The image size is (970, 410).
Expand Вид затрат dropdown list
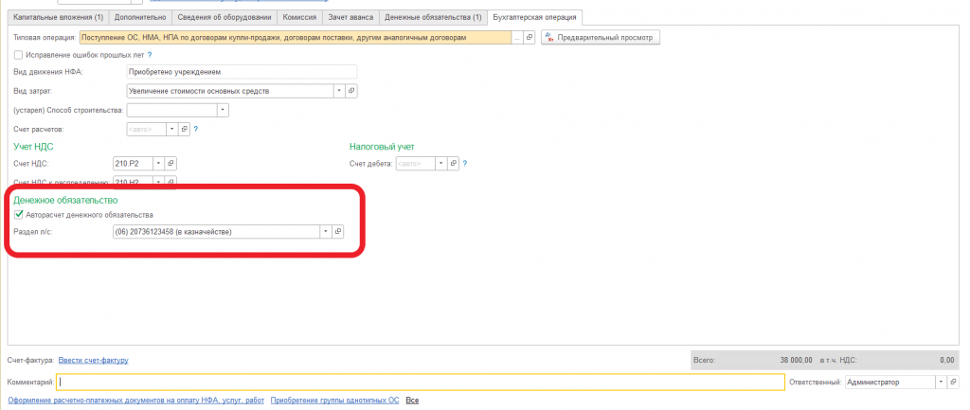339,91
